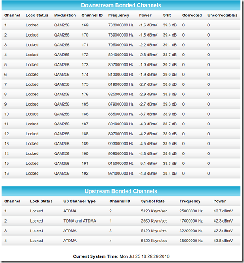Click the US Channel Type column header
Image resolution: width=244 pixels, height=263 pixels.
pyautogui.click(x=79, y=201)
